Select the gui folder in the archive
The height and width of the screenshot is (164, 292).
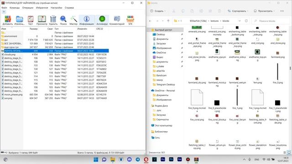click(6, 40)
